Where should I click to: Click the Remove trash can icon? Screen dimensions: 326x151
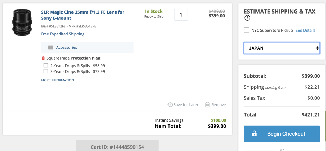207,105
